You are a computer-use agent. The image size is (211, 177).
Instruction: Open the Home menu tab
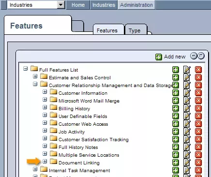[78, 5]
